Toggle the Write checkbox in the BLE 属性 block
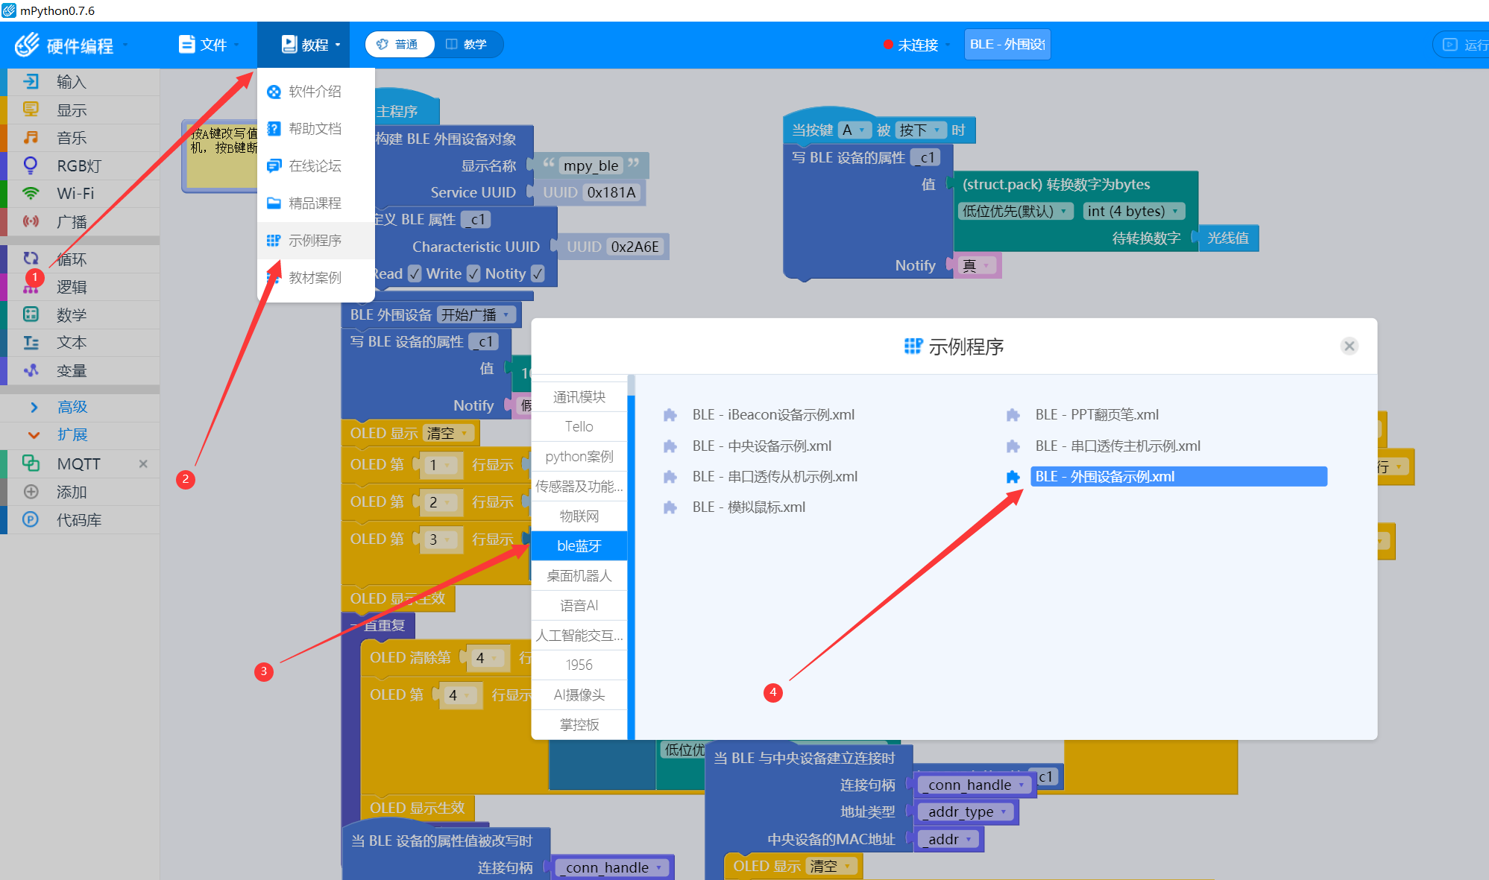1489x880 pixels. (x=473, y=274)
